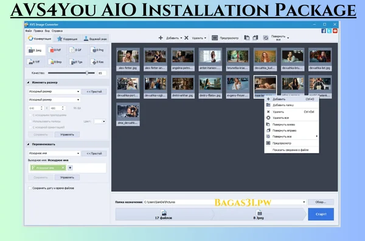Click the 'Качество' quality slider handle
The width and height of the screenshot is (365, 241).
click(x=87, y=73)
